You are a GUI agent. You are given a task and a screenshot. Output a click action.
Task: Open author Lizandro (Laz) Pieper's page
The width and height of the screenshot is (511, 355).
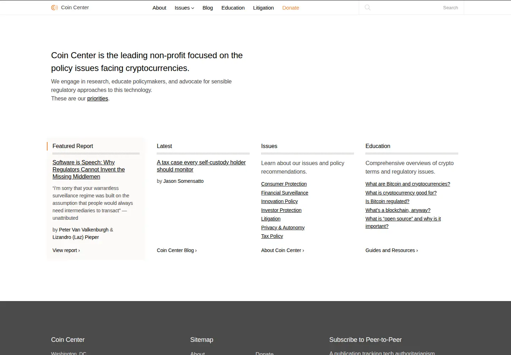point(76,237)
